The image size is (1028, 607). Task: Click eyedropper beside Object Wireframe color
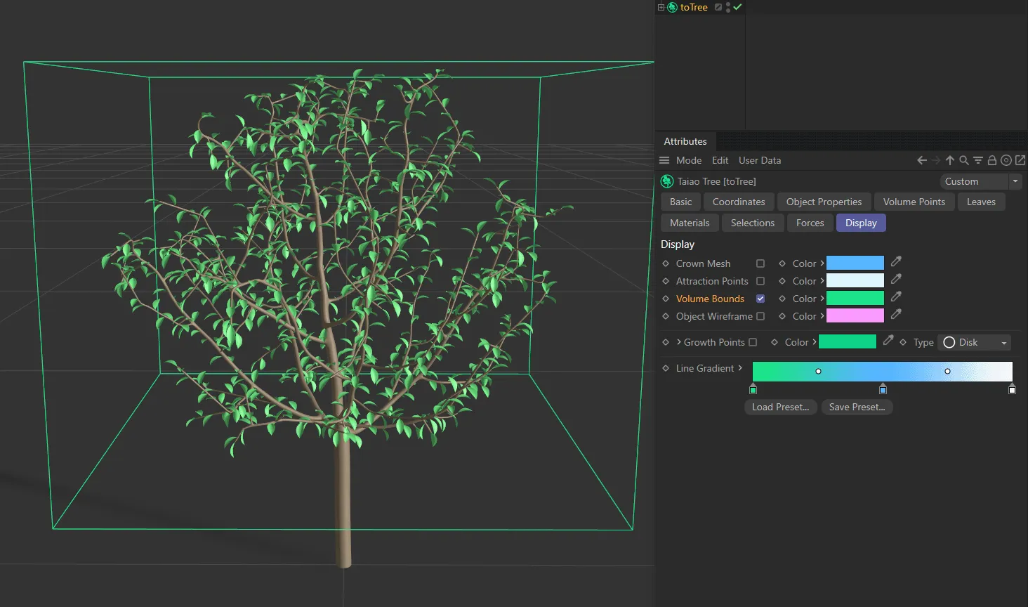point(896,315)
